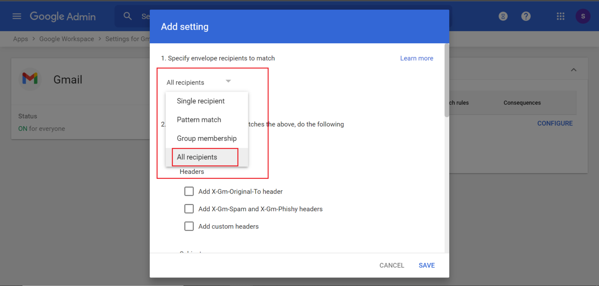The image size is (599, 286).
Task: Click the SAVE button
Action: pos(427,265)
